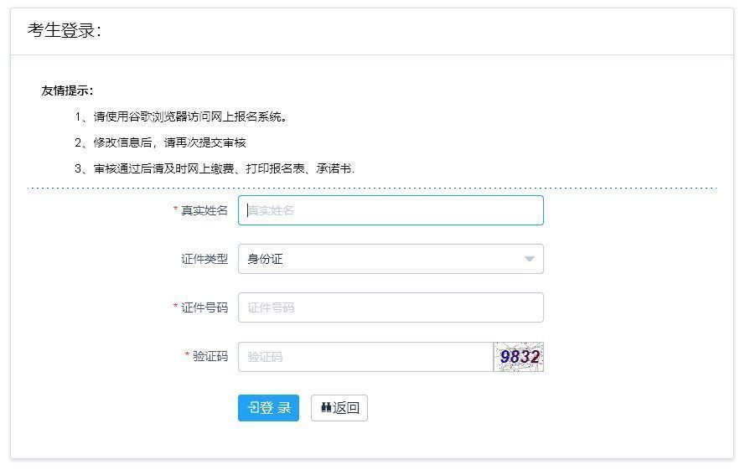Click tip two about 再次提交审核
745x470 pixels.
(160, 142)
